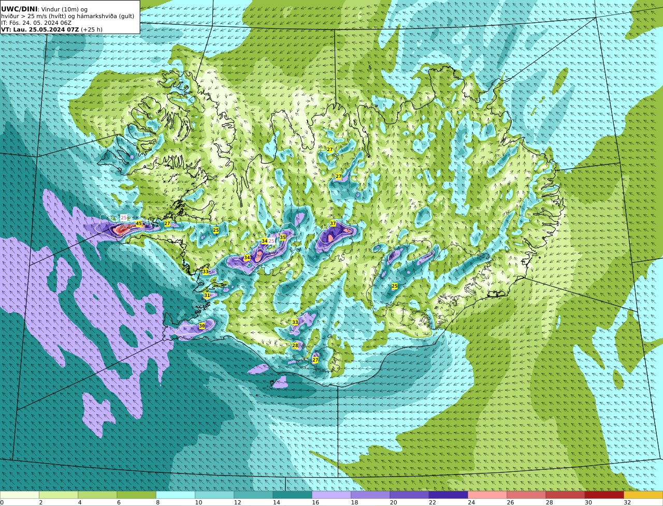Click the yellow gust marker labeled 37

(x=333, y=224)
